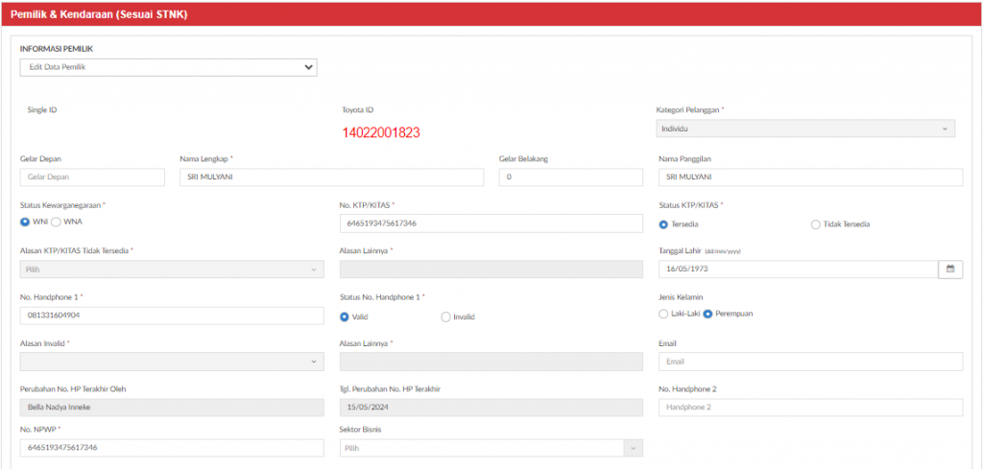Click the INFORMASI PEMILIK section label
Image resolution: width=983 pixels, height=469 pixels.
(57, 48)
